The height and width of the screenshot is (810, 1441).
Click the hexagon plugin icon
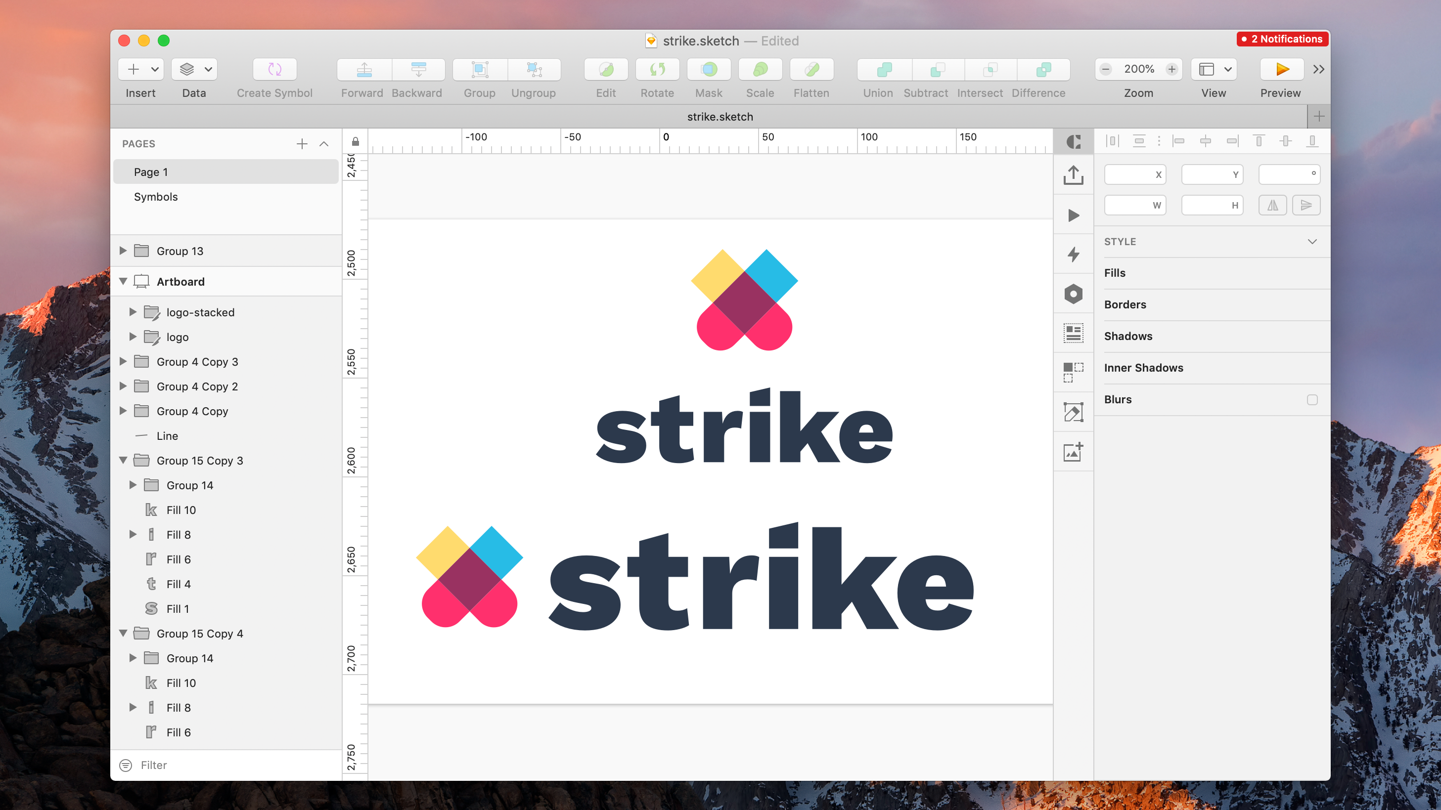[1074, 294]
